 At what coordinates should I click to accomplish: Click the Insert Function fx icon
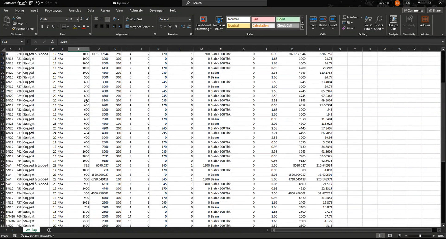(x=52, y=42)
